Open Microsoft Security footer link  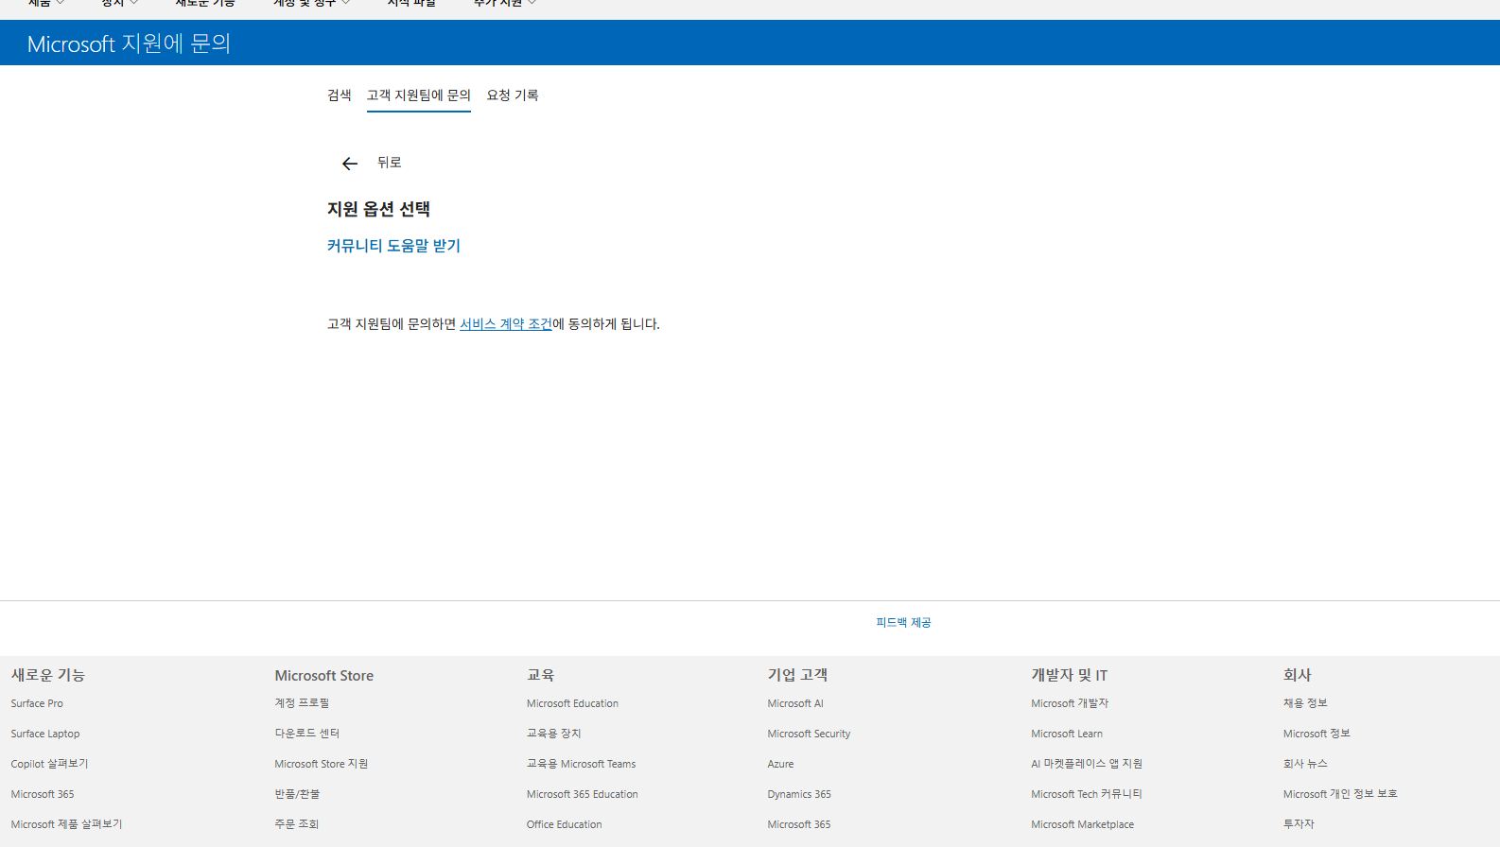coord(809,734)
